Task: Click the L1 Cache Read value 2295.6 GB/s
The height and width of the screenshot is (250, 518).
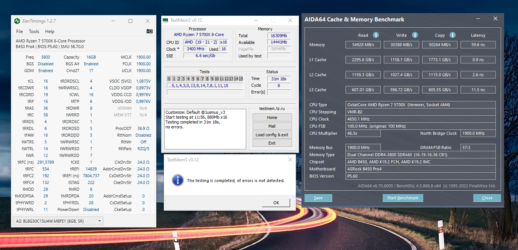Action: tap(363, 60)
